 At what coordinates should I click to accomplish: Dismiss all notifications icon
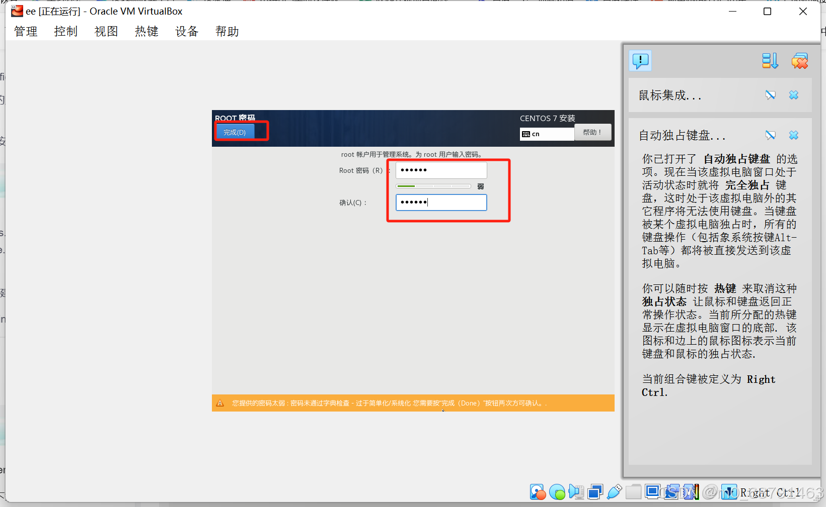[x=799, y=61]
